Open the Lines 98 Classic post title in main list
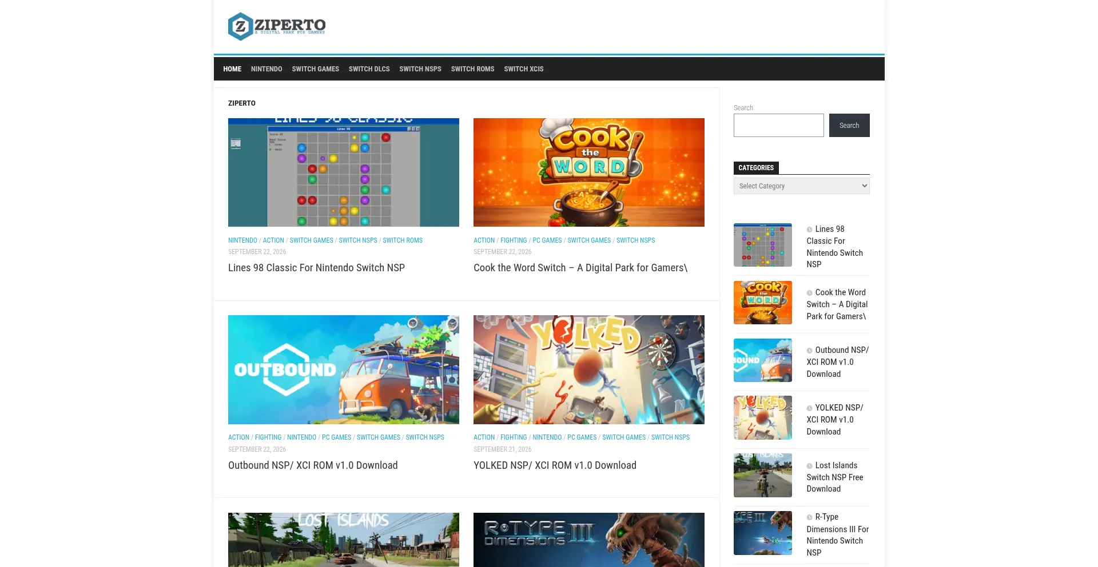The width and height of the screenshot is (1098, 567). click(x=316, y=268)
